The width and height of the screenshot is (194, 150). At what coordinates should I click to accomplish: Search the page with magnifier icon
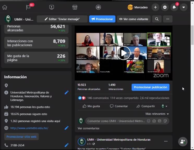click(x=157, y=19)
